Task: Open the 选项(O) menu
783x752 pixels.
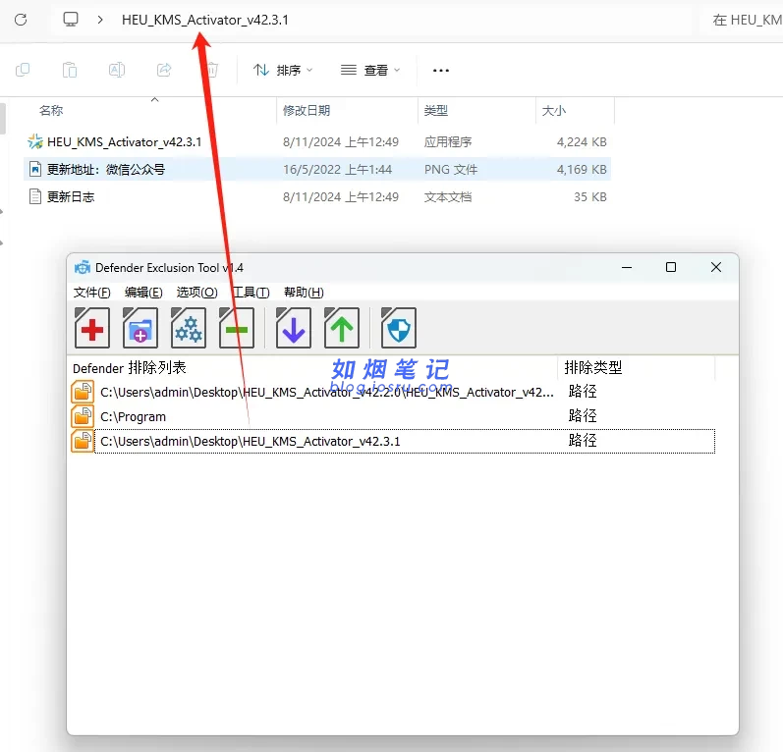Action: tap(196, 293)
